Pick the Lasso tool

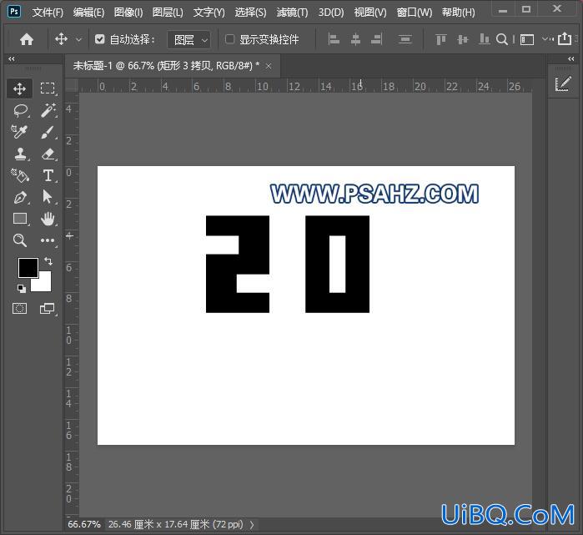[21, 110]
